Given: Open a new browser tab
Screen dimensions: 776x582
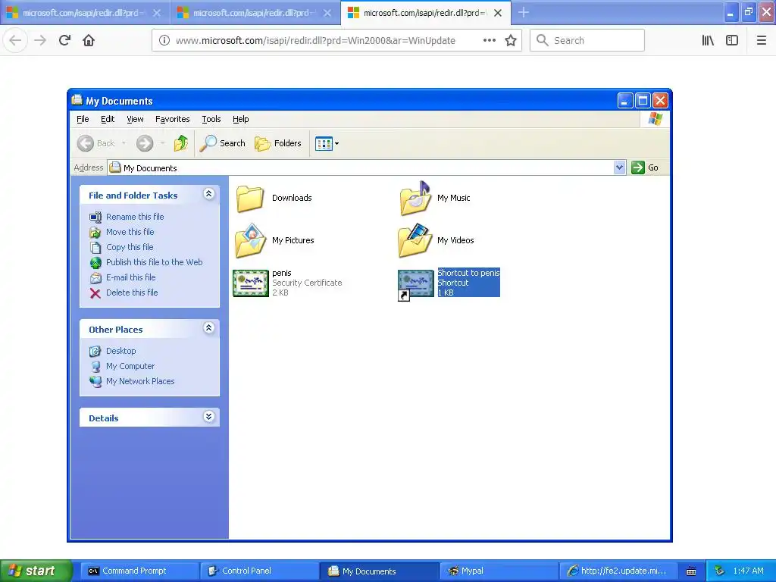Looking at the screenshot, I should 523,12.
